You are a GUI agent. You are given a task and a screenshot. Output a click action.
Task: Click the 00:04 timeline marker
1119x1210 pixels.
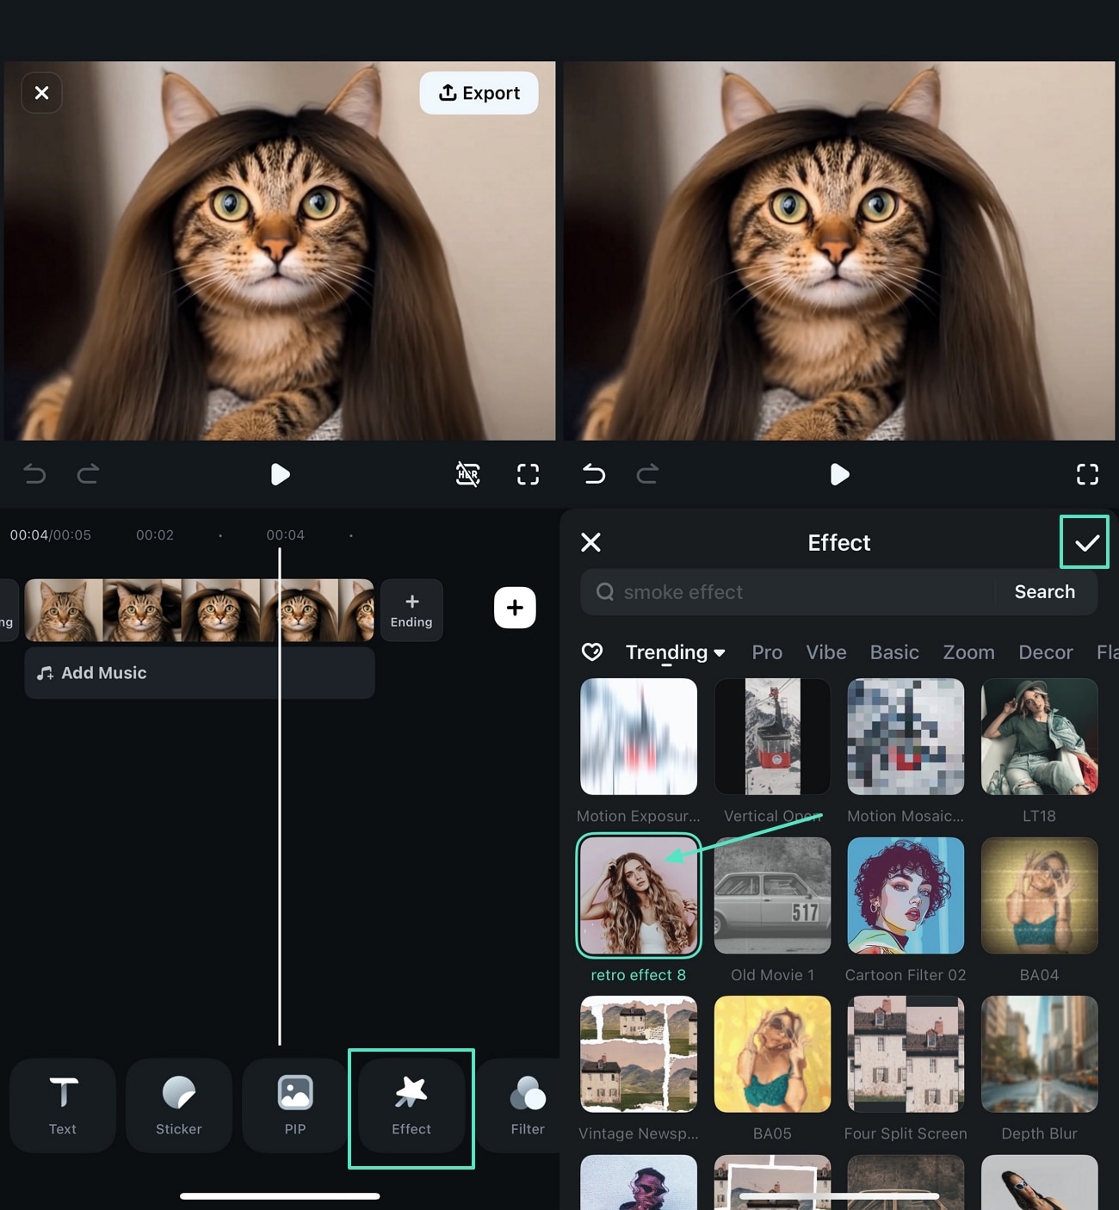pyautogui.click(x=285, y=535)
